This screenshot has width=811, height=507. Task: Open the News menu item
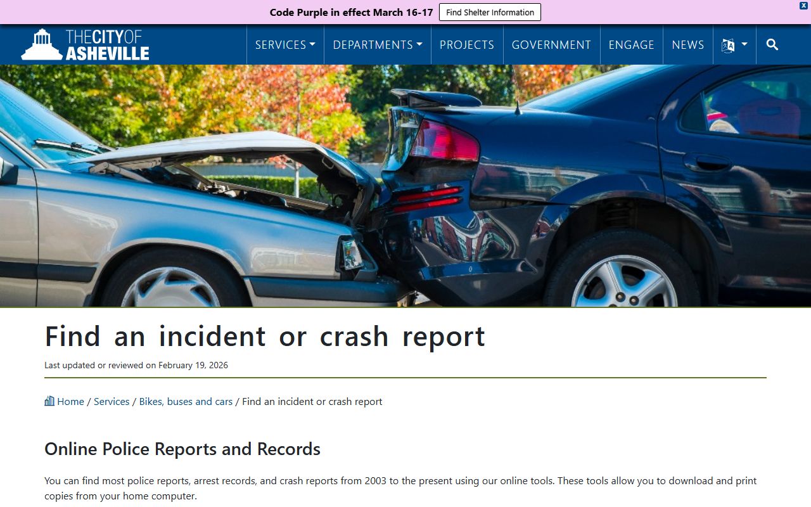coord(688,44)
